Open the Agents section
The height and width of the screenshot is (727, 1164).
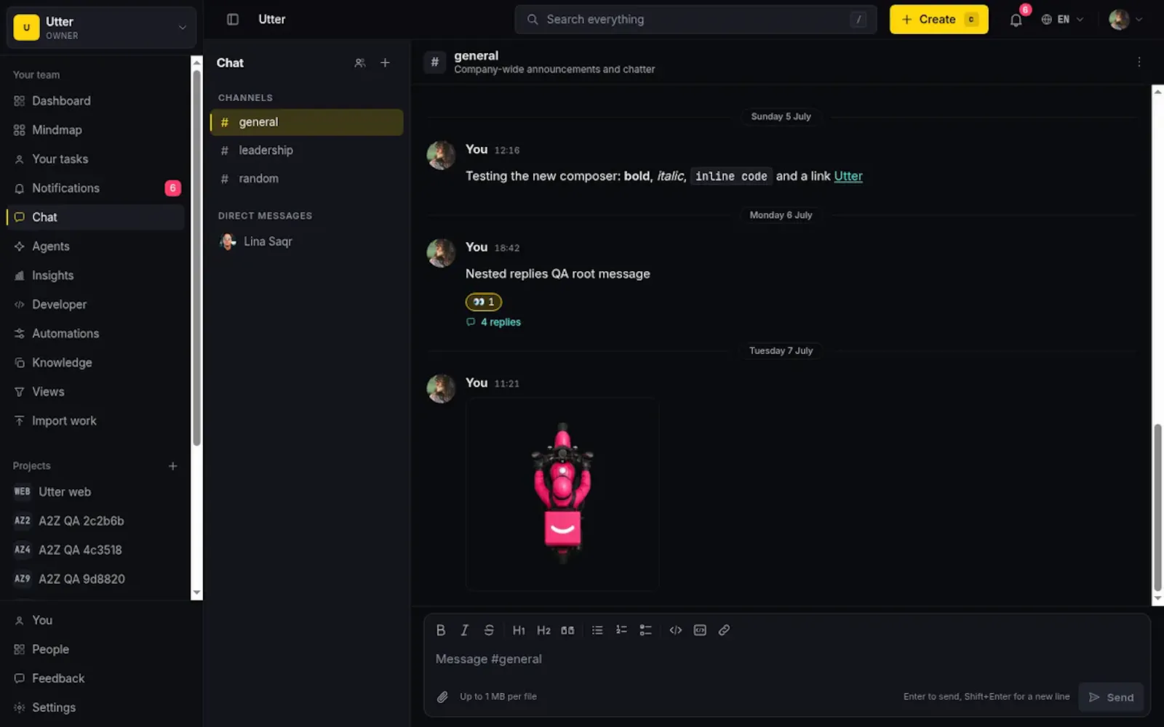pyautogui.click(x=95, y=246)
